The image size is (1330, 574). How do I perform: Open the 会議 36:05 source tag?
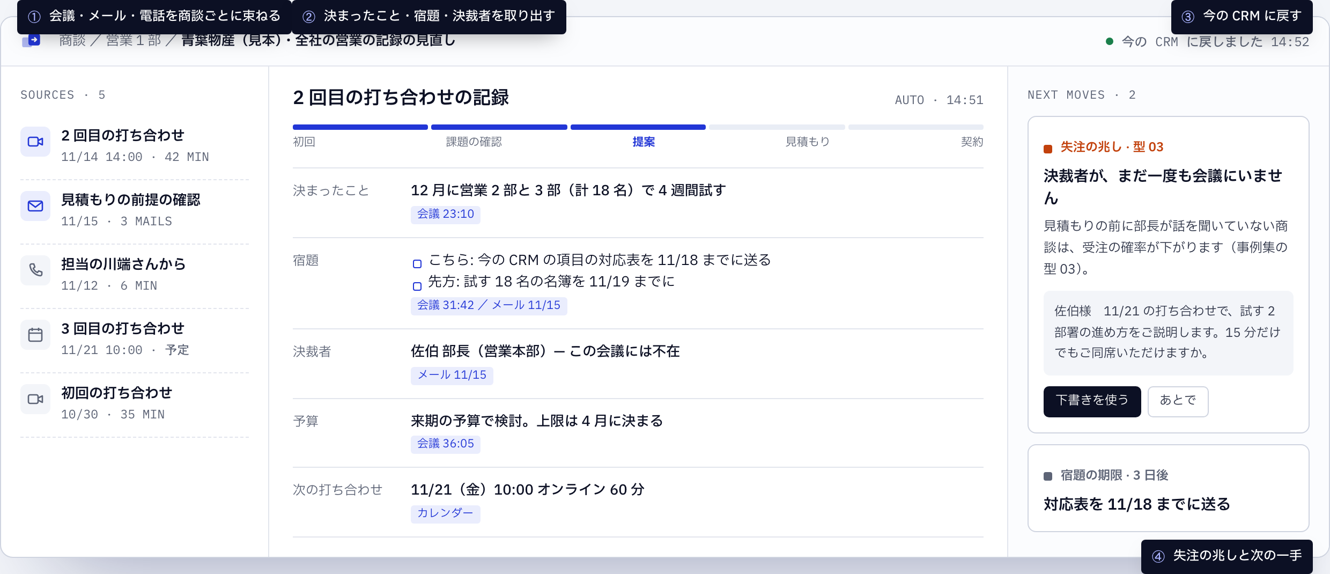[445, 444]
